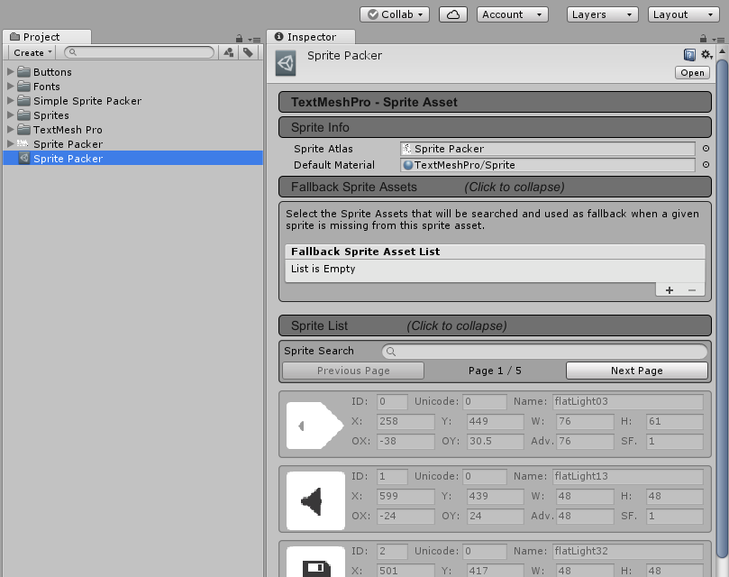729x577 pixels.
Task: Click the Unity asset icon in Inspector header
Action: tap(286, 63)
